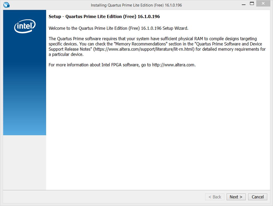Click the Intel logo in sidebar

[25, 26]
